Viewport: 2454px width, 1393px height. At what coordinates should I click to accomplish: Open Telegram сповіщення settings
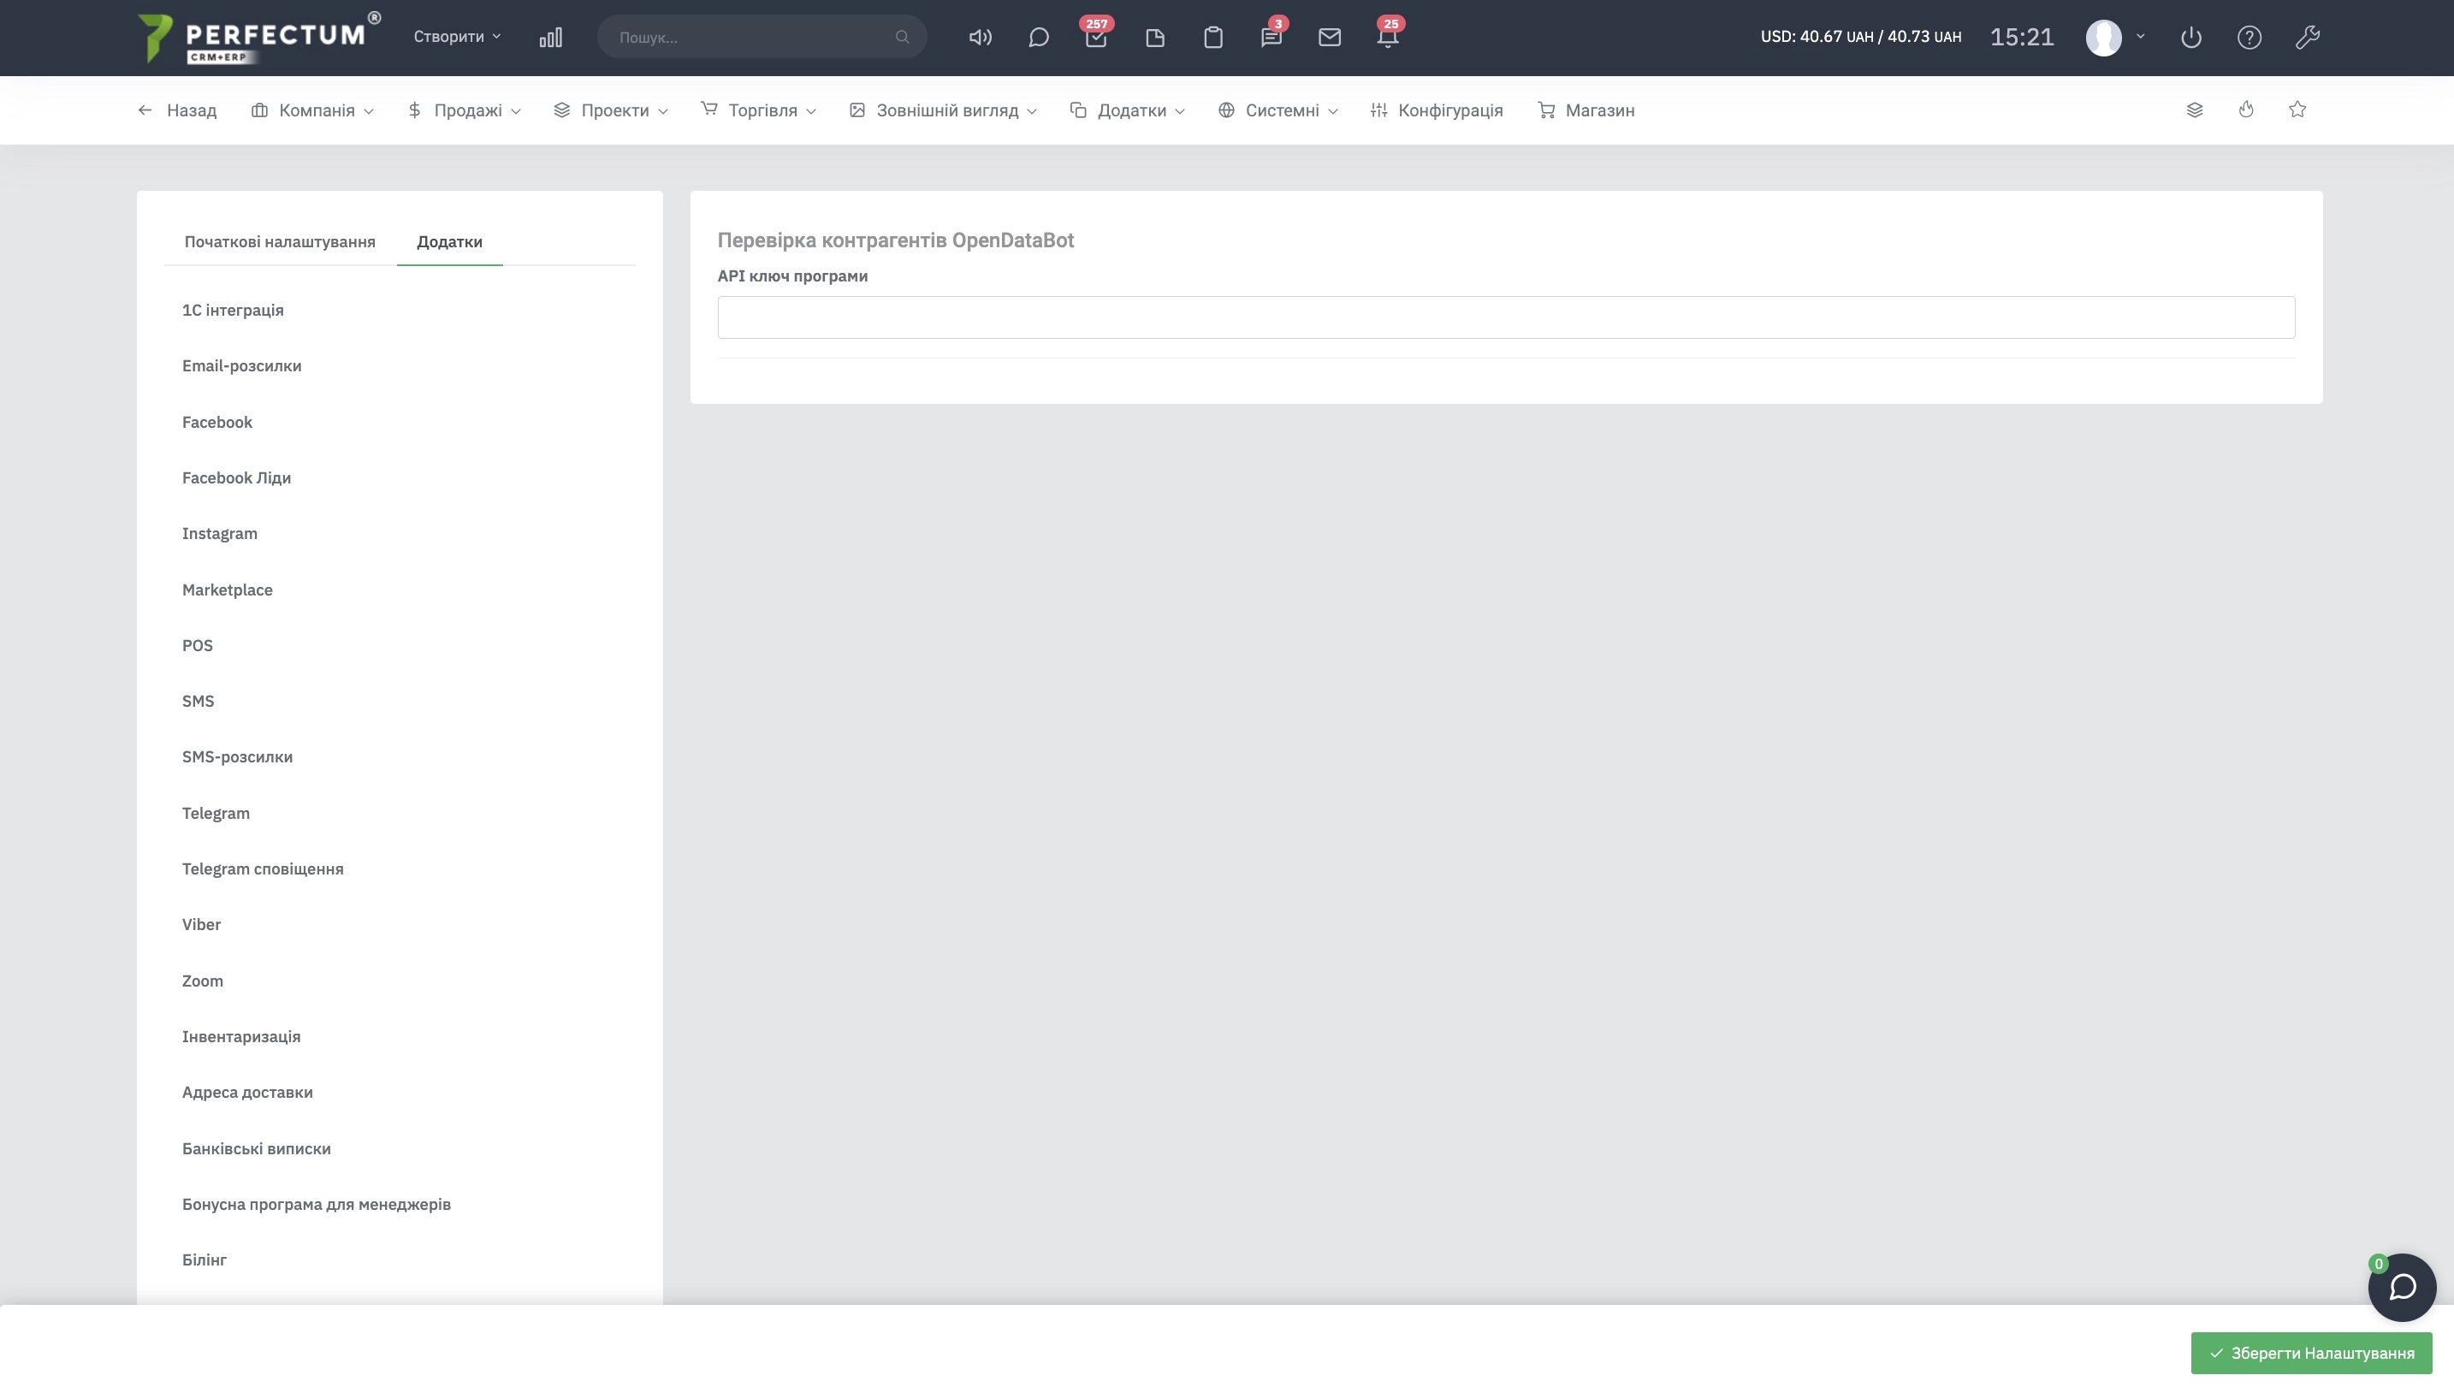tap(263, 868)
